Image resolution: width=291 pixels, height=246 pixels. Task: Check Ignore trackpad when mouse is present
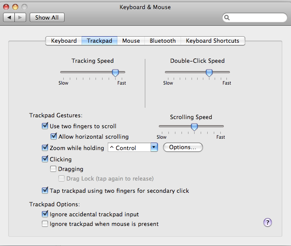click(45, 224)
